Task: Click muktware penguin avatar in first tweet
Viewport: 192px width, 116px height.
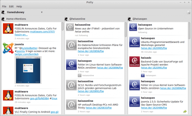Action: tap(8, 29)
